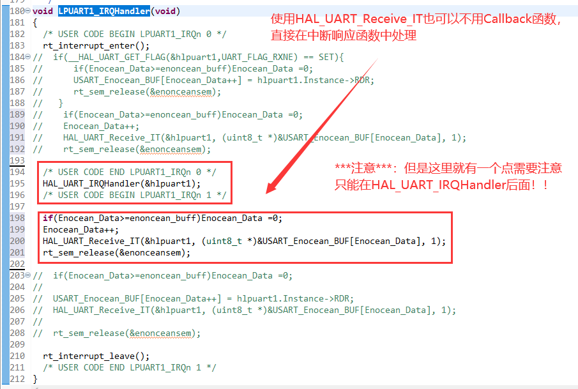The height and width of the screenshot is (389, 578).
Task: Click line number 212 in the gutter
Action: pyautogui.click(x=17, y=379)
